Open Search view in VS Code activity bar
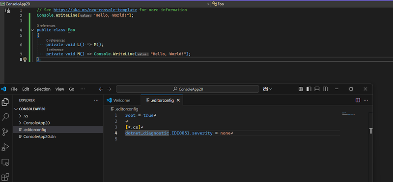The image size is (393, 182). tap(5, 117)
